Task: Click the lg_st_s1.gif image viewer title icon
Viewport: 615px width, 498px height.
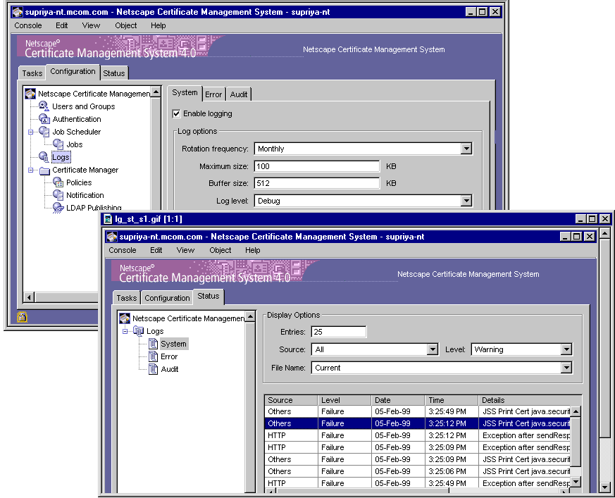Action: tap(108, 219)
